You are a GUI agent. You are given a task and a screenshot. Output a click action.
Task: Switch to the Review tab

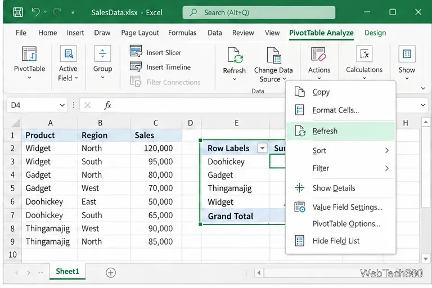click(x=243, y=33)
